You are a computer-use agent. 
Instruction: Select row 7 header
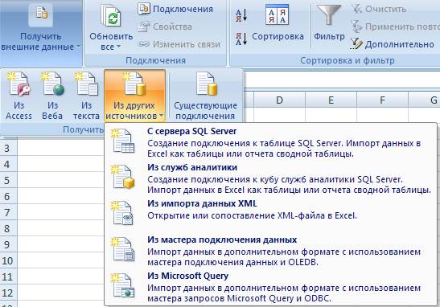[x=7, y=212]
